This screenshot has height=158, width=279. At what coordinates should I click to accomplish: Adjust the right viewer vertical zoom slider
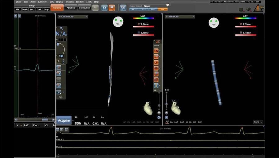(x=166, y=104)
